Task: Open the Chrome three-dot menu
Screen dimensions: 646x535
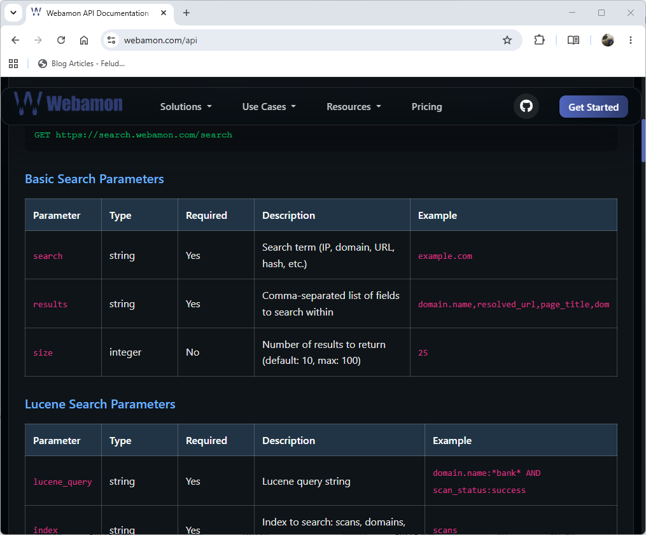Action: (x=630, y=40)
